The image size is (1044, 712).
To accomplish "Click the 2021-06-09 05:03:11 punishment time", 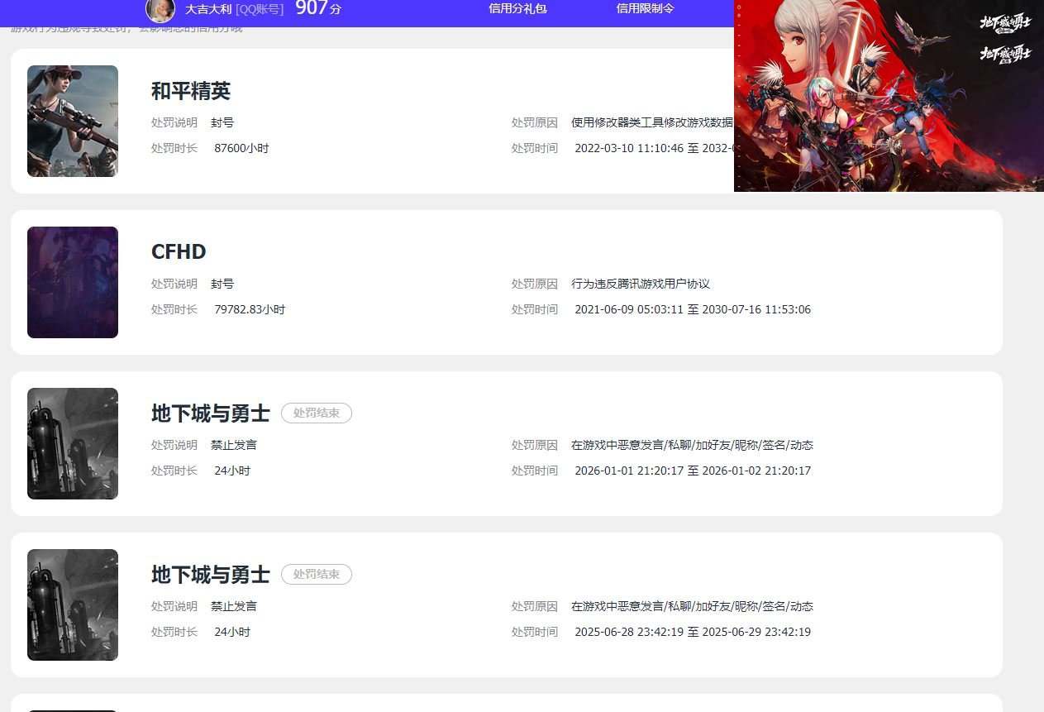I will 693,309.
